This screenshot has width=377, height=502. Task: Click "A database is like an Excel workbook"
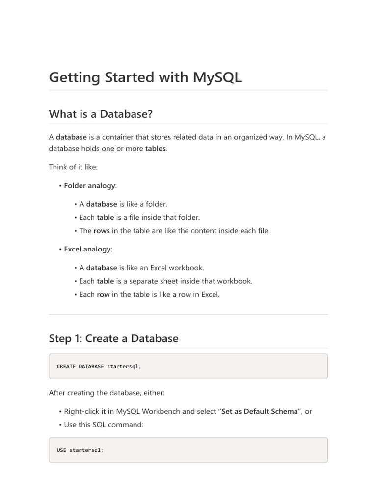[x=141, y=268]
